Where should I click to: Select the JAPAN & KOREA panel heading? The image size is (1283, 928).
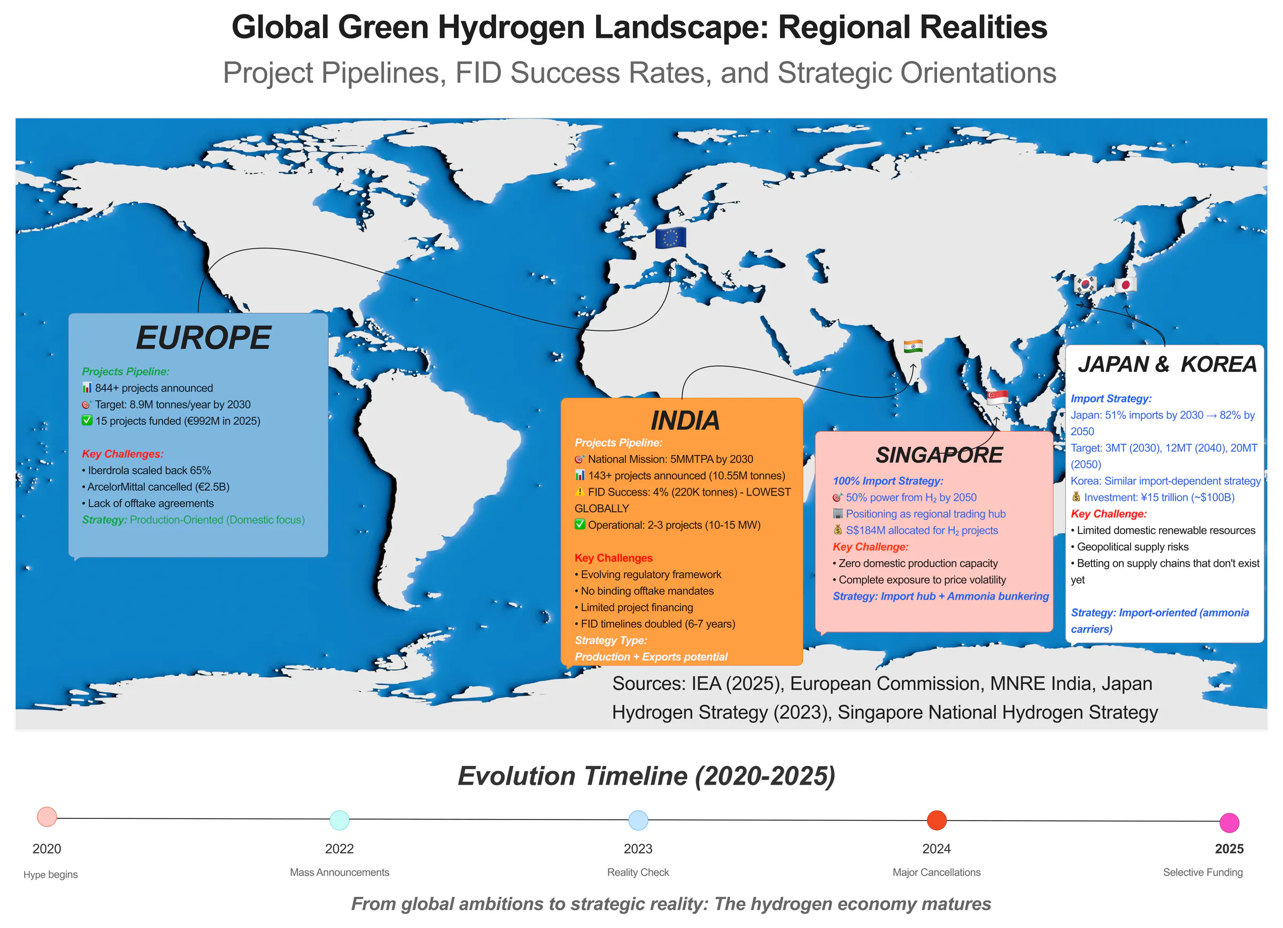(1169, 365)
